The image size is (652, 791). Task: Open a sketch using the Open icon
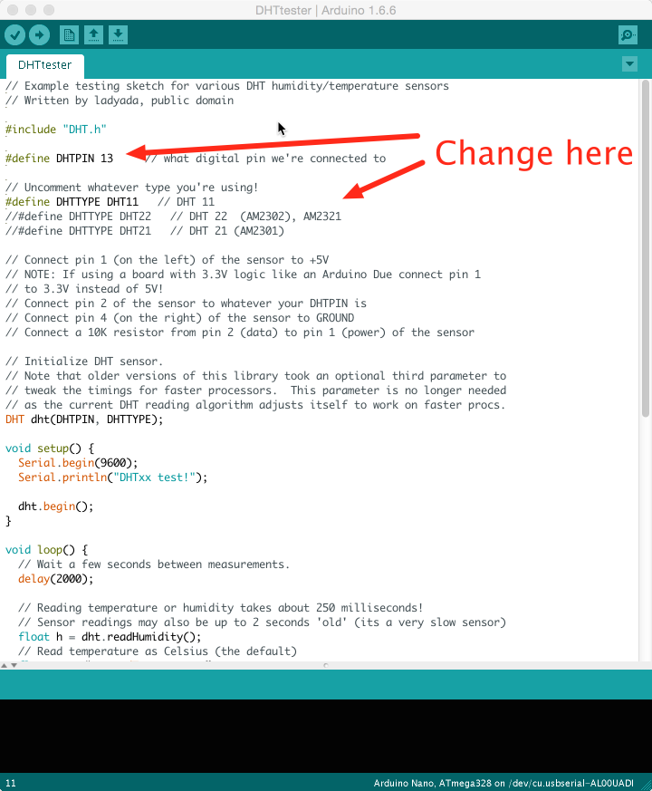(93, 34)
